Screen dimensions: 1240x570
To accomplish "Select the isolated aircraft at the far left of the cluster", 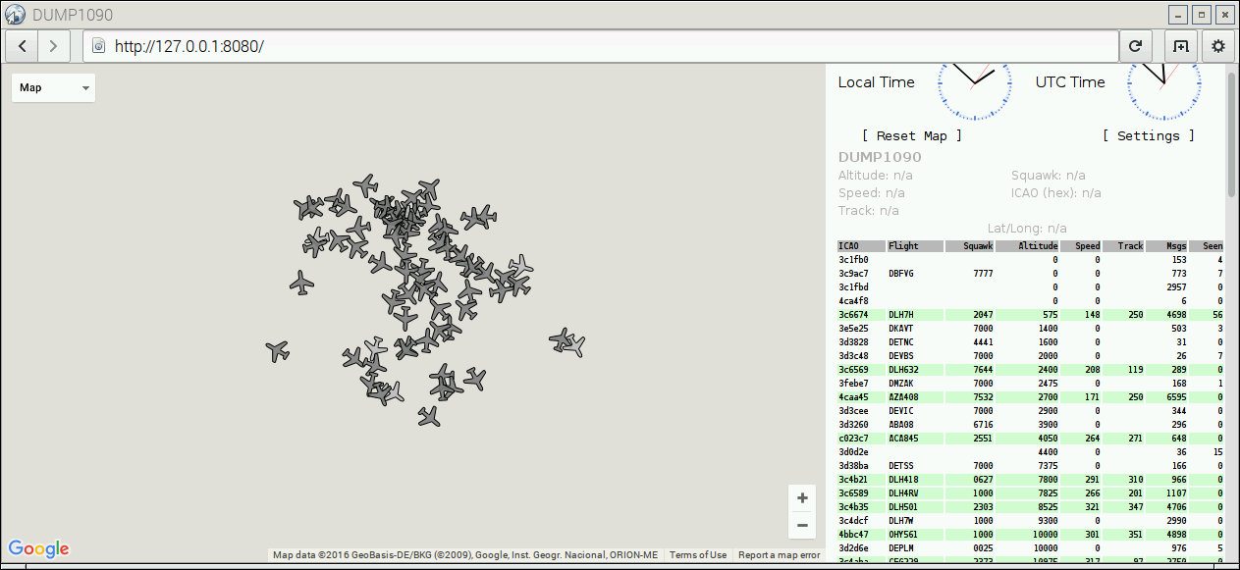I will 301,284.
